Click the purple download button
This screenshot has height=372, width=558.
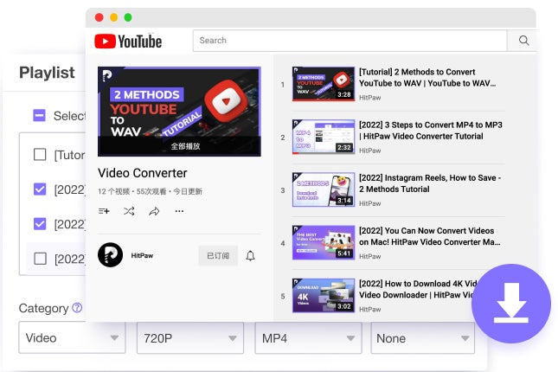[511, 304]
